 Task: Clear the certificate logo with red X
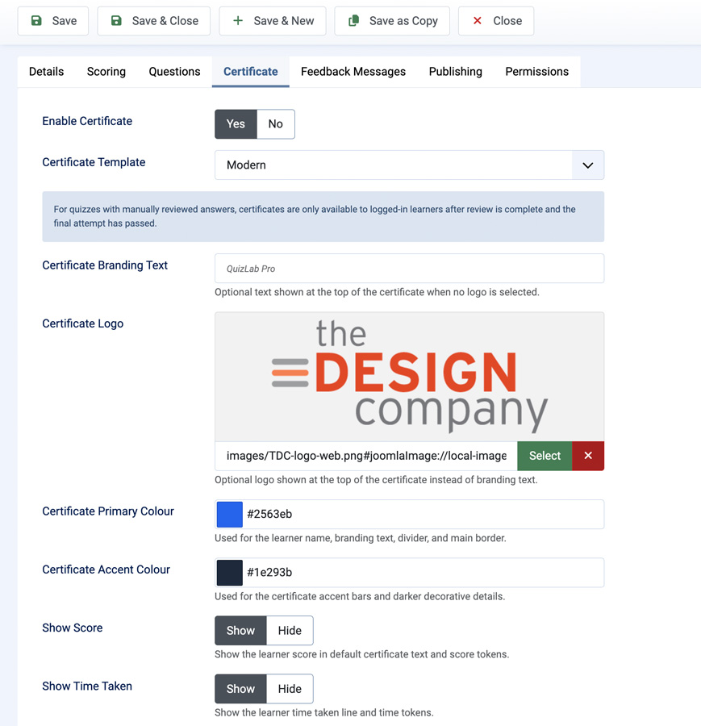click(x=588, y=456)
